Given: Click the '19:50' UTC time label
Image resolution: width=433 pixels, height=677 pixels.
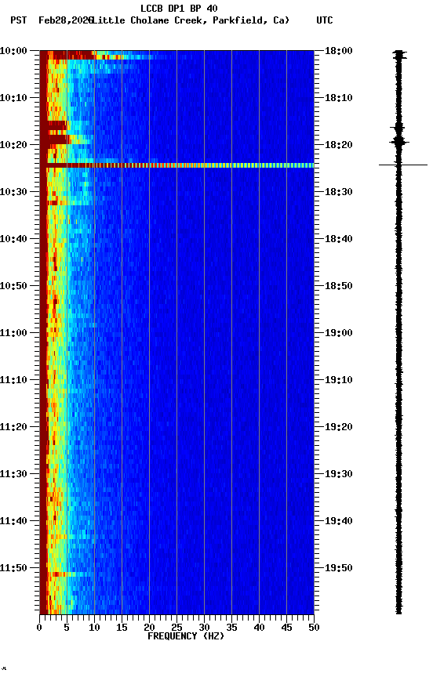Looking at the screenshot, I should tap(339, 568).
